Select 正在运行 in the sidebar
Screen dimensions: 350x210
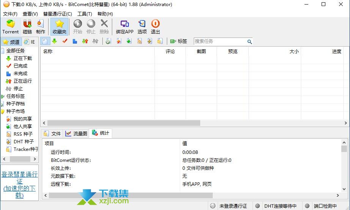[22, 81]
